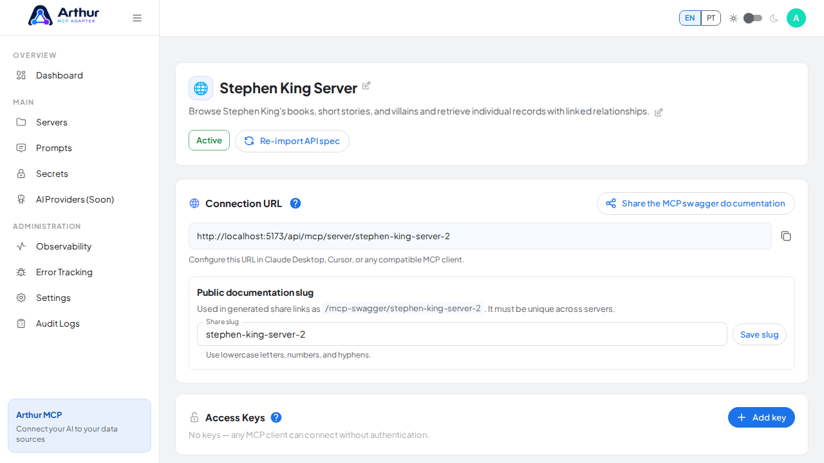This screenshot has width=824, height=463.
Task: Click the Secrets padlock icon
Action: tap(21, 174)
